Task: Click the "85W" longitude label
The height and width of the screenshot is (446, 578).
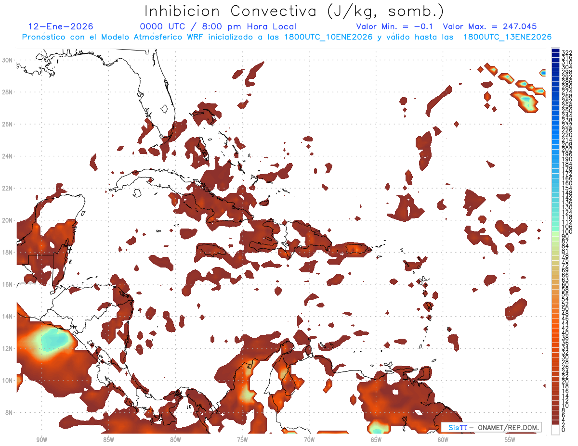Action: (x=108, y=440)
